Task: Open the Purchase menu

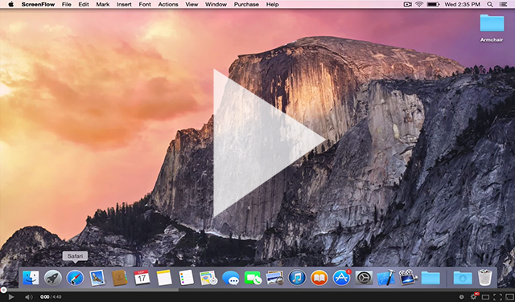Action: 246,4
